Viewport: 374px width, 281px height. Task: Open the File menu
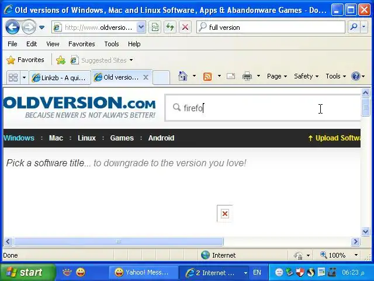click(x=12, y=44)
